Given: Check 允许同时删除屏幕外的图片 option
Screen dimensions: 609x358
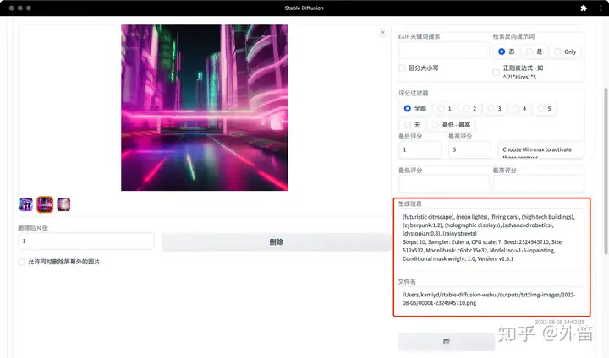Looking at the screenshot, I should point(22,262).
